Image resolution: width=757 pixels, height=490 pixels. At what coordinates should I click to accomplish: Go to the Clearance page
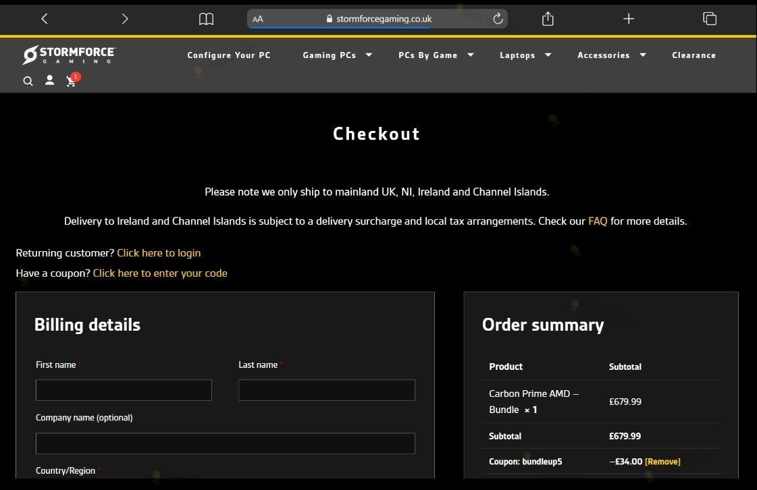click(694, 55)
